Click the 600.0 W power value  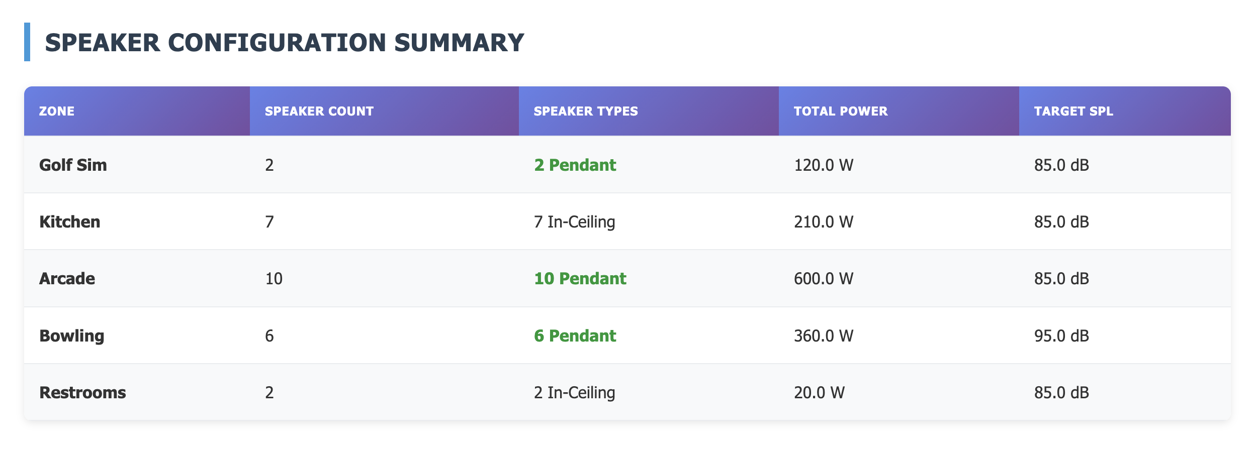[x=823, y=278]
